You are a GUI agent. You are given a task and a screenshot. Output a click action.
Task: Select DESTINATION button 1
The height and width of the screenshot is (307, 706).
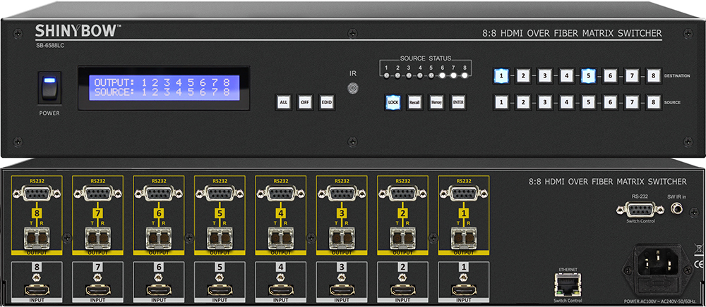click(501, 76)
